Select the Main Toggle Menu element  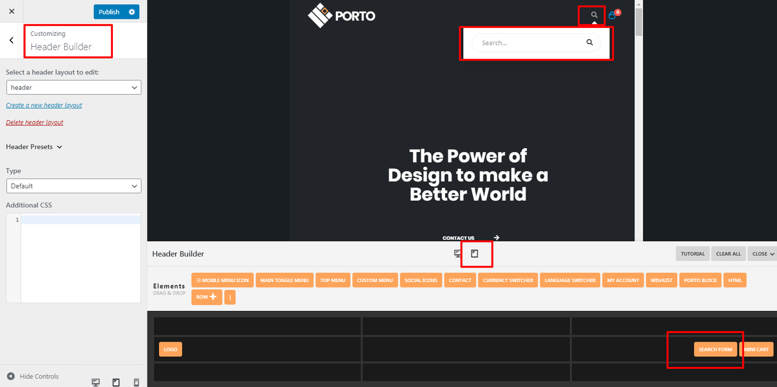(284, 280)
